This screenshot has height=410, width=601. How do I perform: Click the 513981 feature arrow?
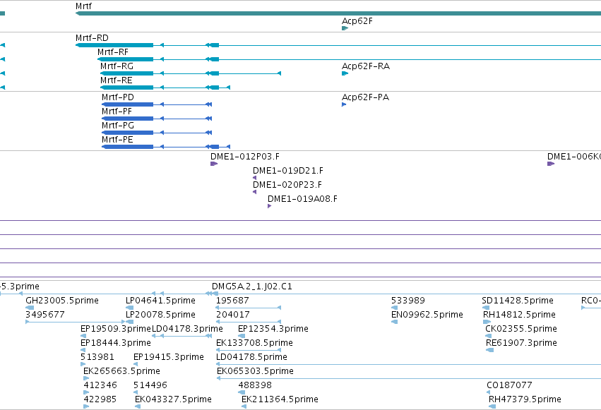click(x=83, y=364)
